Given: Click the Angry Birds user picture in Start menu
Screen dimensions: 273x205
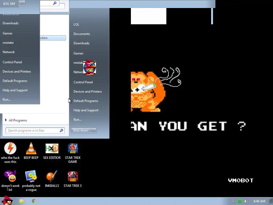Looking at the screenshot, I should (90, 68).
